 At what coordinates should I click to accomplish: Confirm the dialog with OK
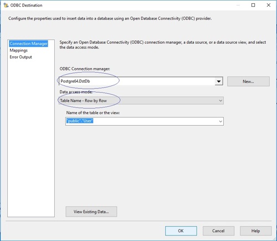pos(181,231)
